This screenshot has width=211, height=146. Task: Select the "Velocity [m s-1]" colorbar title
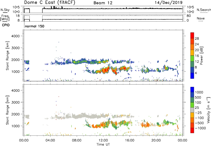[x=209, y=110]
